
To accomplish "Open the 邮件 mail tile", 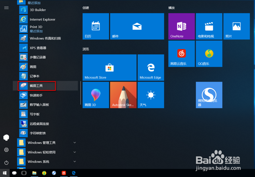I will (x=137, y=26).
